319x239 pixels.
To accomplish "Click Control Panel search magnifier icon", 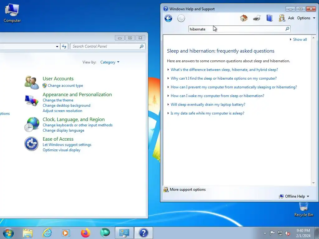I will pyautogui.click(x=142, y=46).
